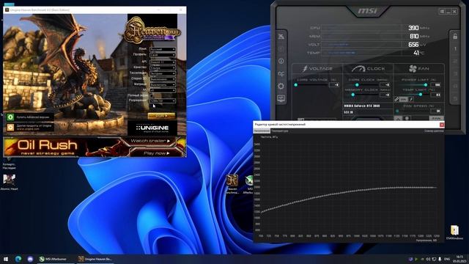The height and width of the screenshot is (264, 469).
Task: Switch to Unigine Heaven in the taskbar
Action: point(95,259)
